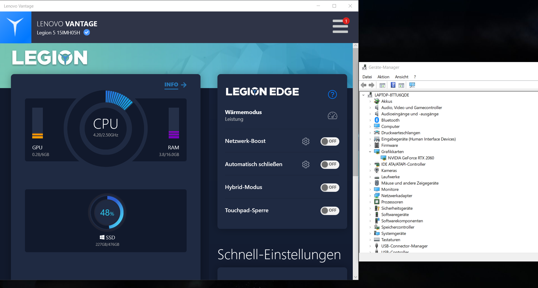
Task: Click the Legion Y logo in Vantage header
Action: click(15, 27)
